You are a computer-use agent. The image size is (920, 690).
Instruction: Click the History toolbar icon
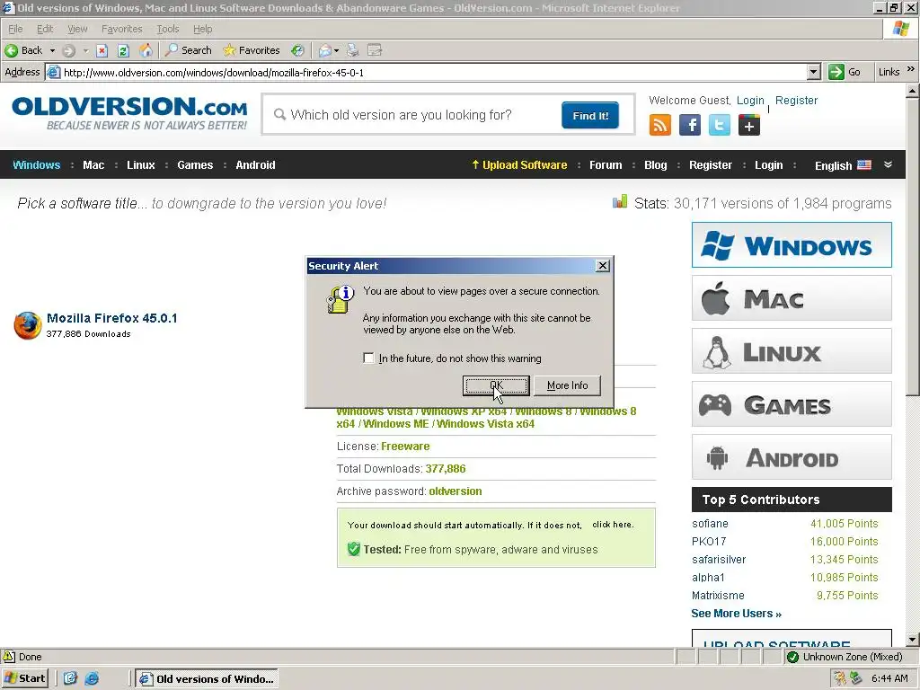tap(298, 50)
